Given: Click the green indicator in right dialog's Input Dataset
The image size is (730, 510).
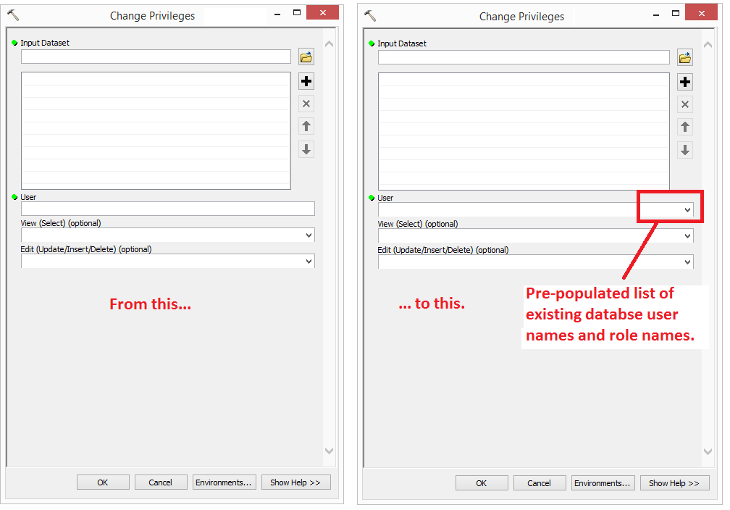Looking at the screenshot, I should coord(371,43).
